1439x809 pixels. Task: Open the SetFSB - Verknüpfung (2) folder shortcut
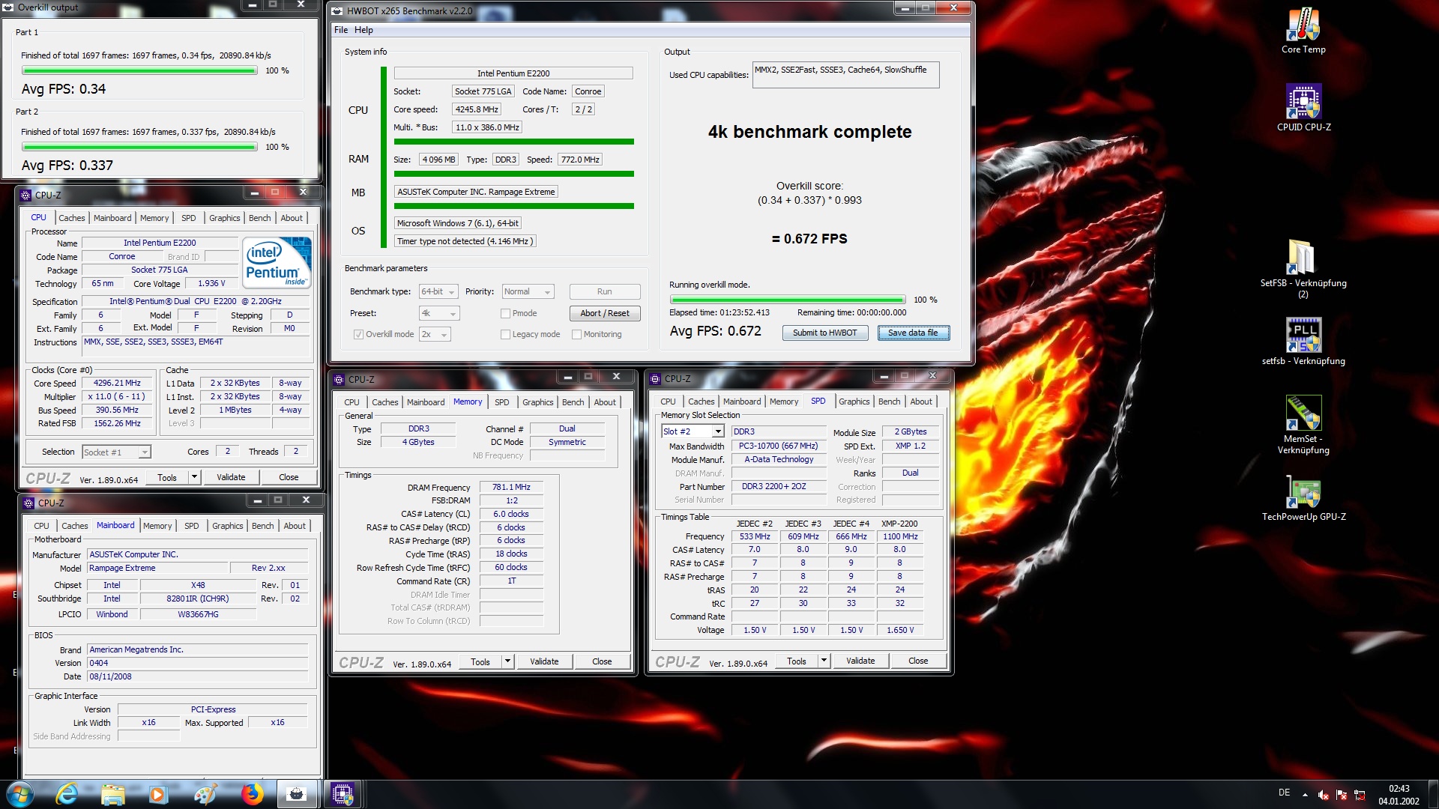(x=1303, y=269)
